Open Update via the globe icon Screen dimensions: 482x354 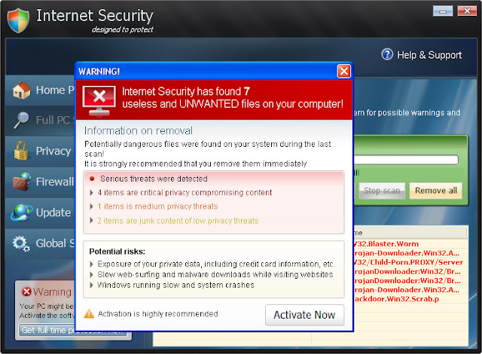coord(22,212)
